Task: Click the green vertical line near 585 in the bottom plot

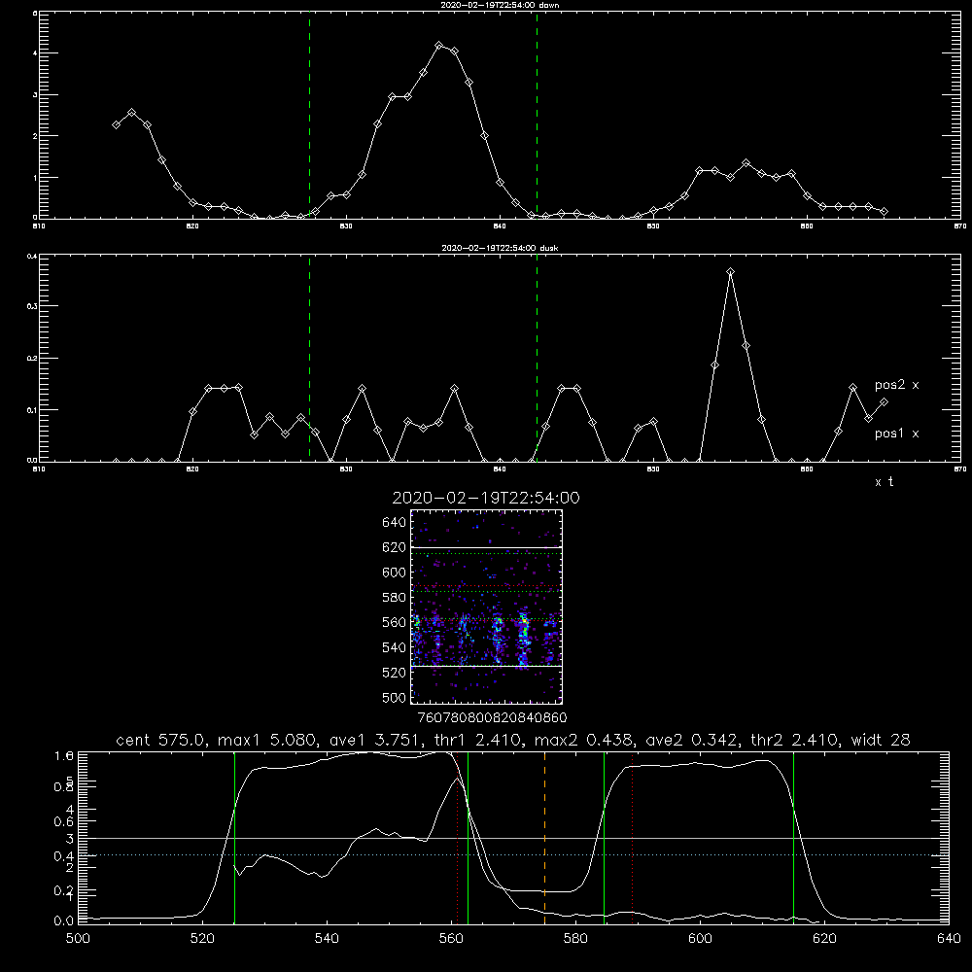Action: (604, 837)
